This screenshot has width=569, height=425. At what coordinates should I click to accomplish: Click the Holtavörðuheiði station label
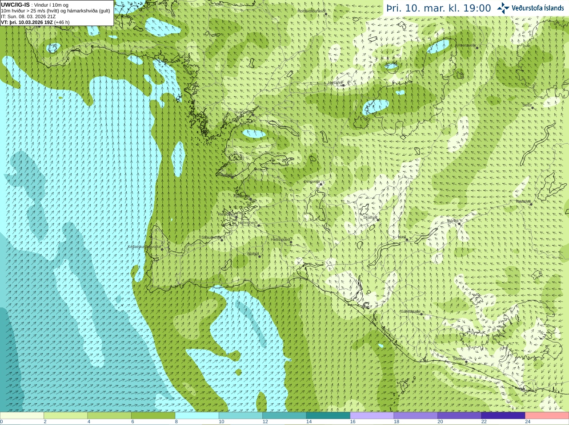312,11
